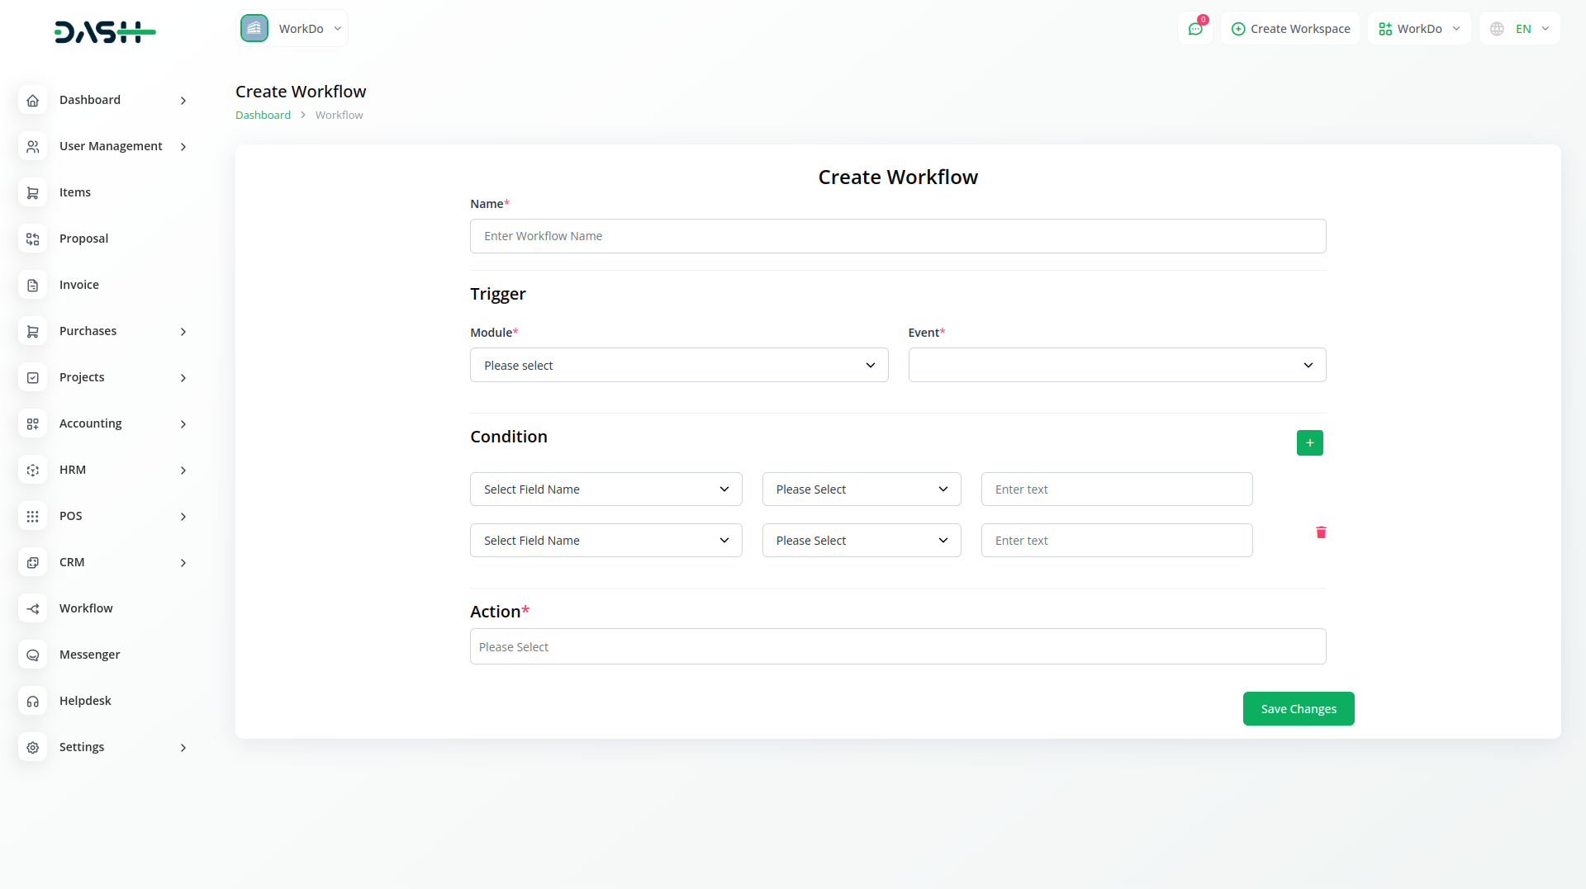This screenshot has width=1586, height=889.
Task: Open the WorkDo workspace switcher dropdown
Action: tap(292, 28)
